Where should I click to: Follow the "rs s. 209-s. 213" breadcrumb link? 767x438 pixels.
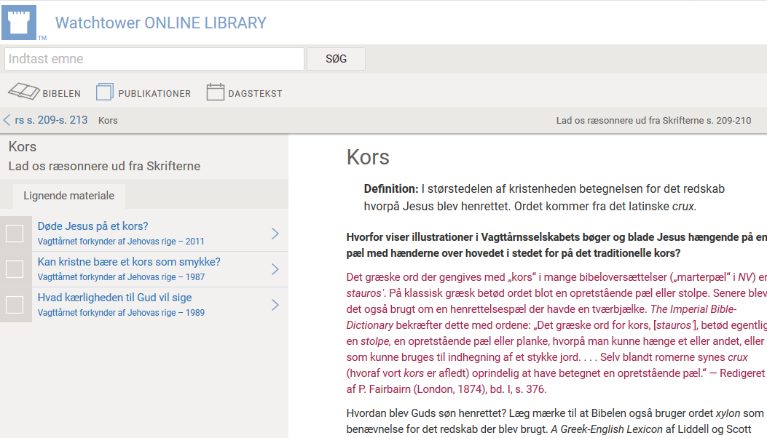pos(52,120)
